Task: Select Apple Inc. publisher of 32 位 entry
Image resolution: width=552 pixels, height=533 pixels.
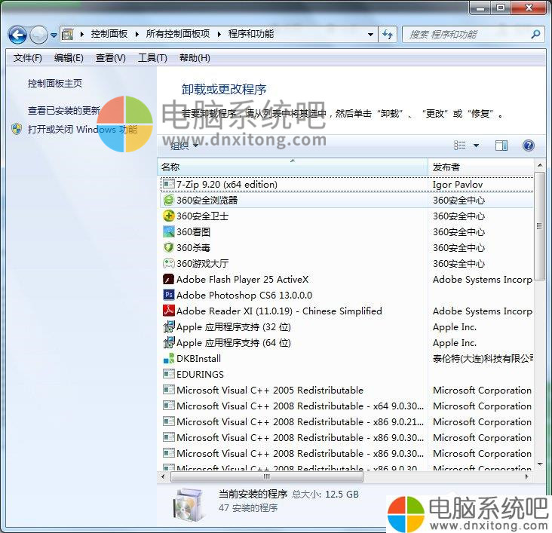Action: coord(455,327)
